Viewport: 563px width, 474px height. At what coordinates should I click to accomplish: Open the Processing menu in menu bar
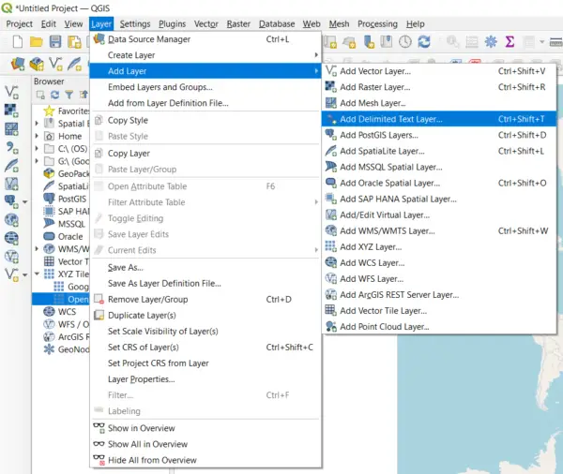point(377,23)
